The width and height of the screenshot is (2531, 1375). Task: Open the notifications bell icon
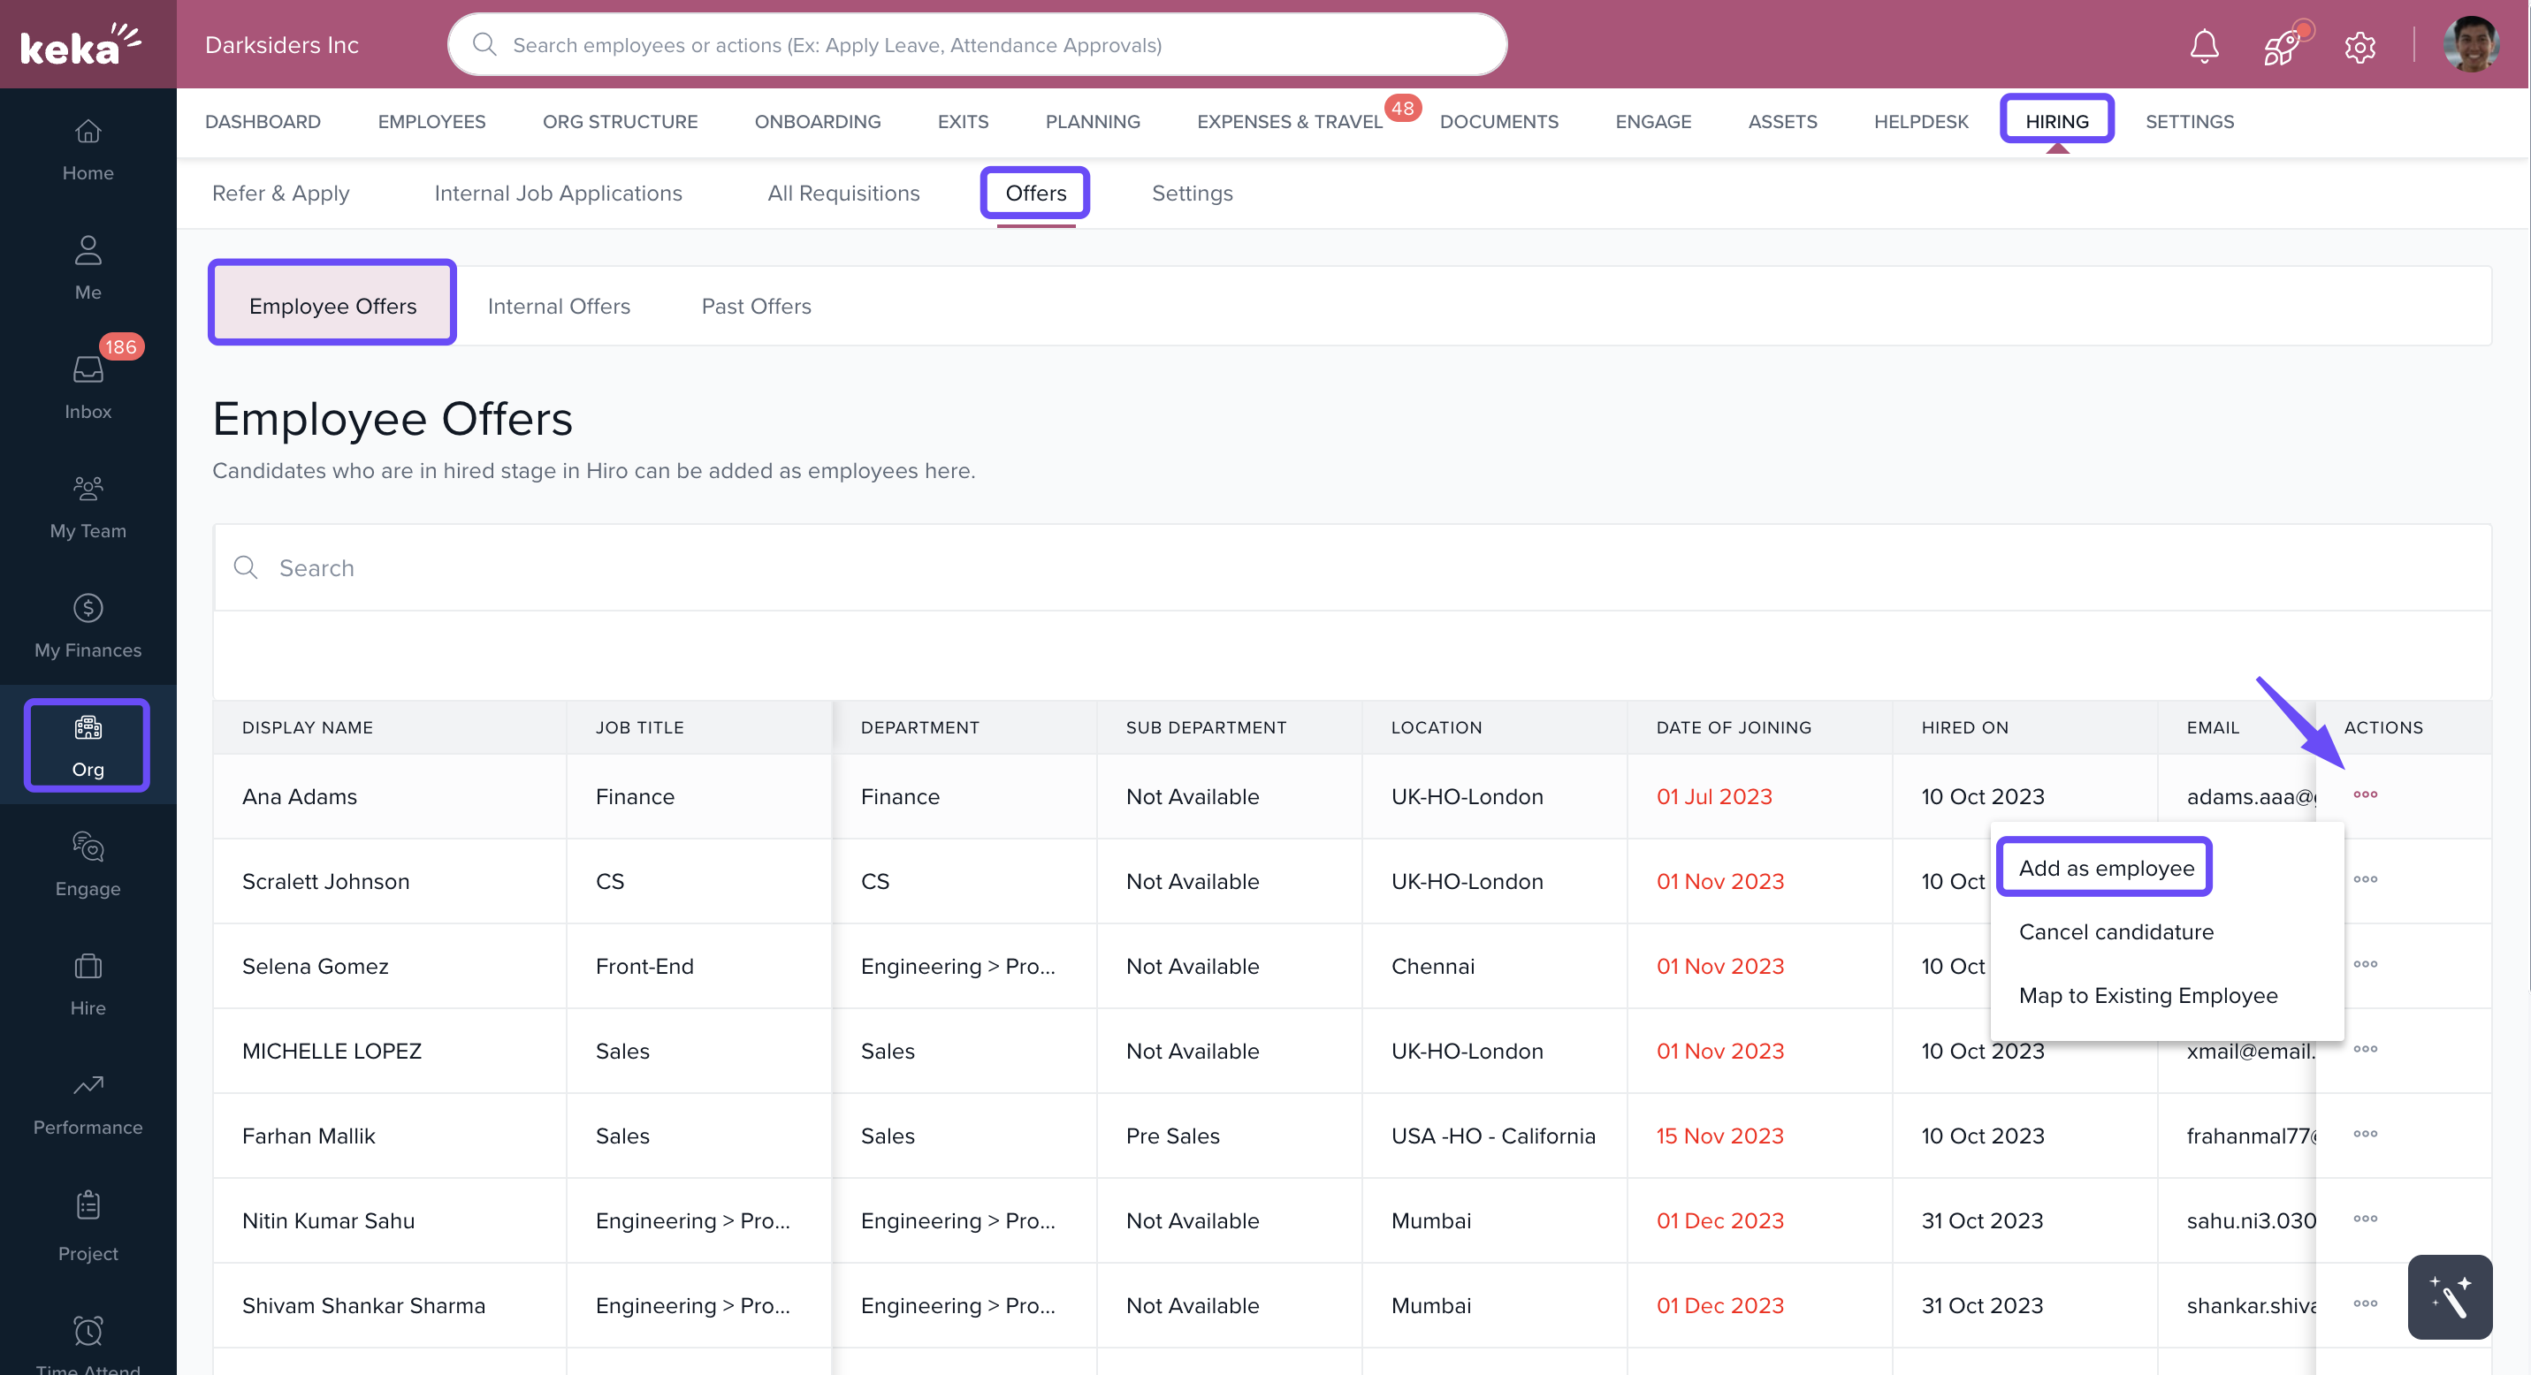pos(2204,45)
